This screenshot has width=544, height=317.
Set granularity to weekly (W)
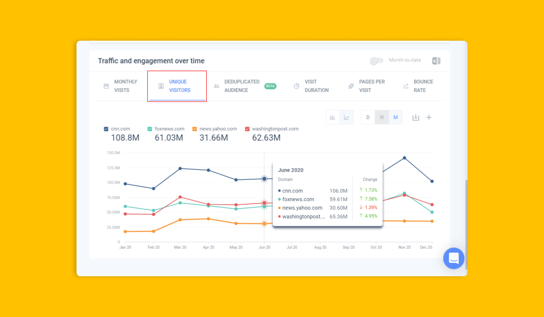(382, 117)
